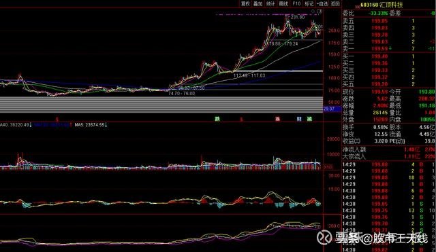Click the green 跌 marker icon

tap(217, 119)
